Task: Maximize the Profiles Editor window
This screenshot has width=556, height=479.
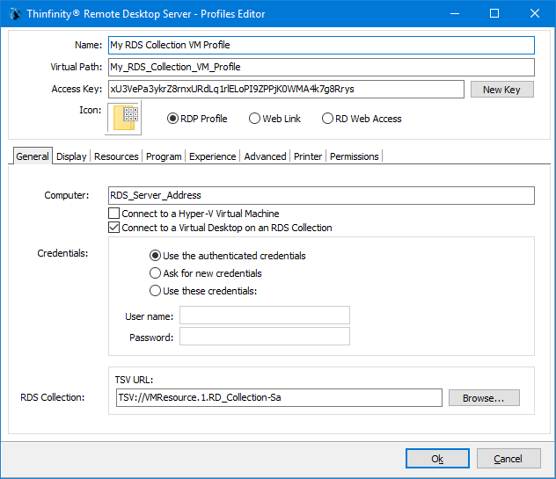Action: coord(494,13)
